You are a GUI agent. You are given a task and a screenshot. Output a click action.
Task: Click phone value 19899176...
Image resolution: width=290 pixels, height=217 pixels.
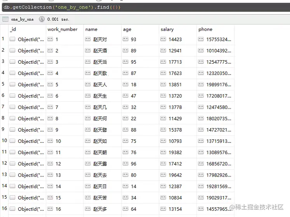click(219, 85)
